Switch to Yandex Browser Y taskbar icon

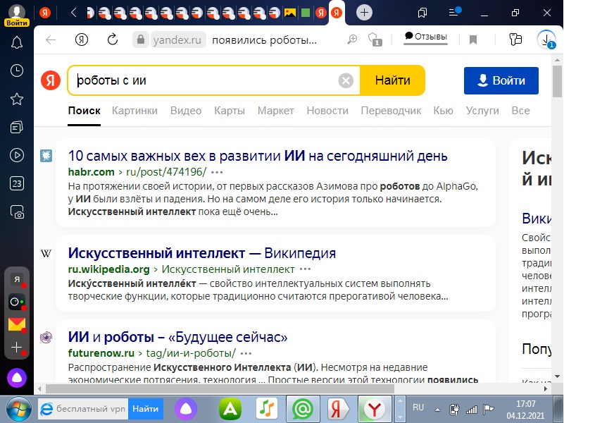(374, 410)
